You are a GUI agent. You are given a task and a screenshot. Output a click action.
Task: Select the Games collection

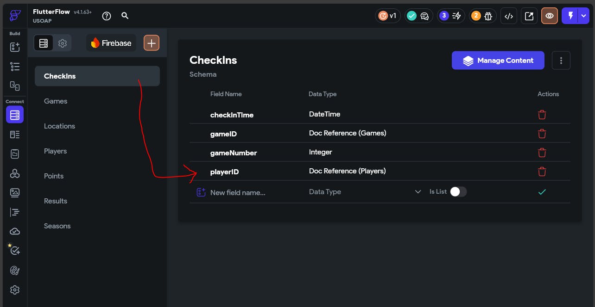(x=56, y=101)
